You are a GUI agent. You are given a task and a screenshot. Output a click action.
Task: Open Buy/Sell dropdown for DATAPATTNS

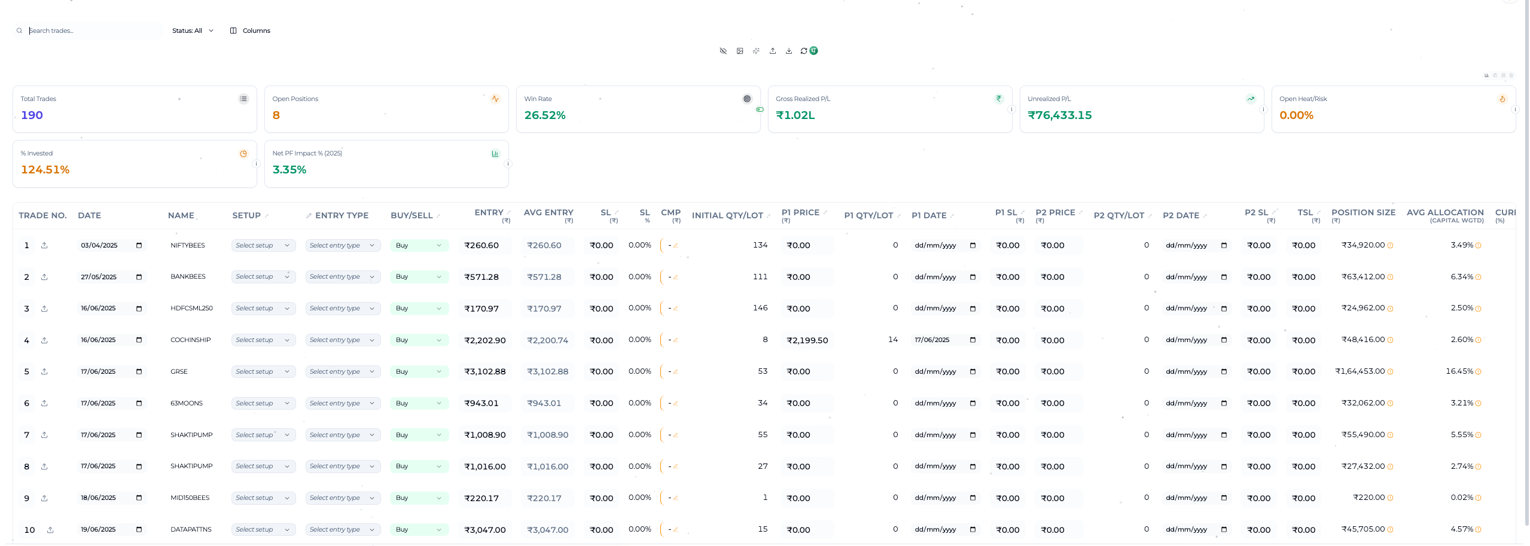(419, 529)
